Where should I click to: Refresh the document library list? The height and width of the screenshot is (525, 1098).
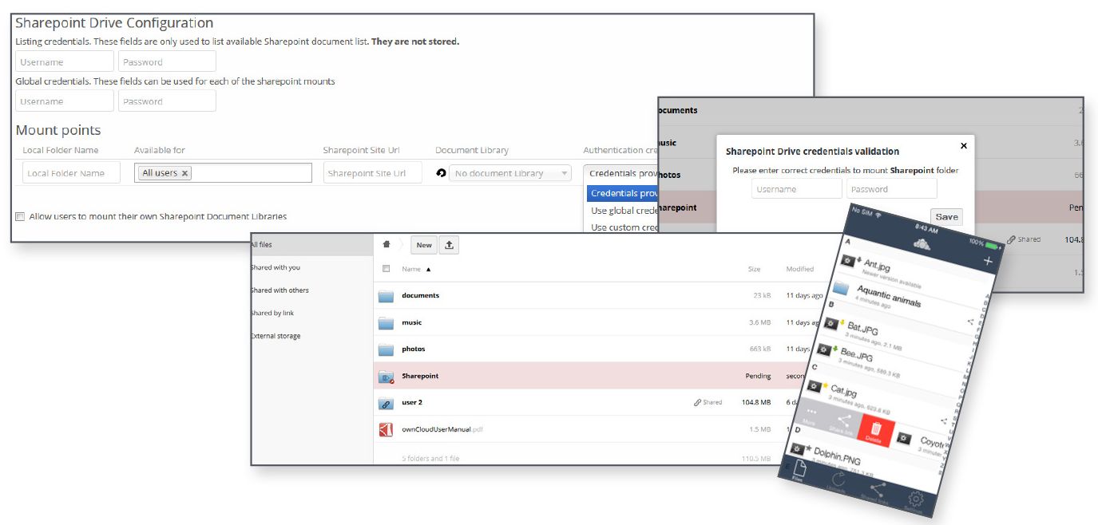pyautogui.click(x=441, y=173)
